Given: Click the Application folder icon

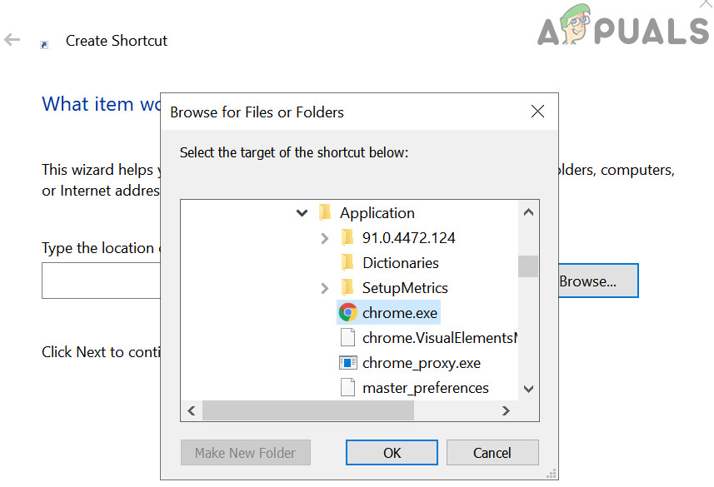Looking at the screenshot, I should coord(326,213).
